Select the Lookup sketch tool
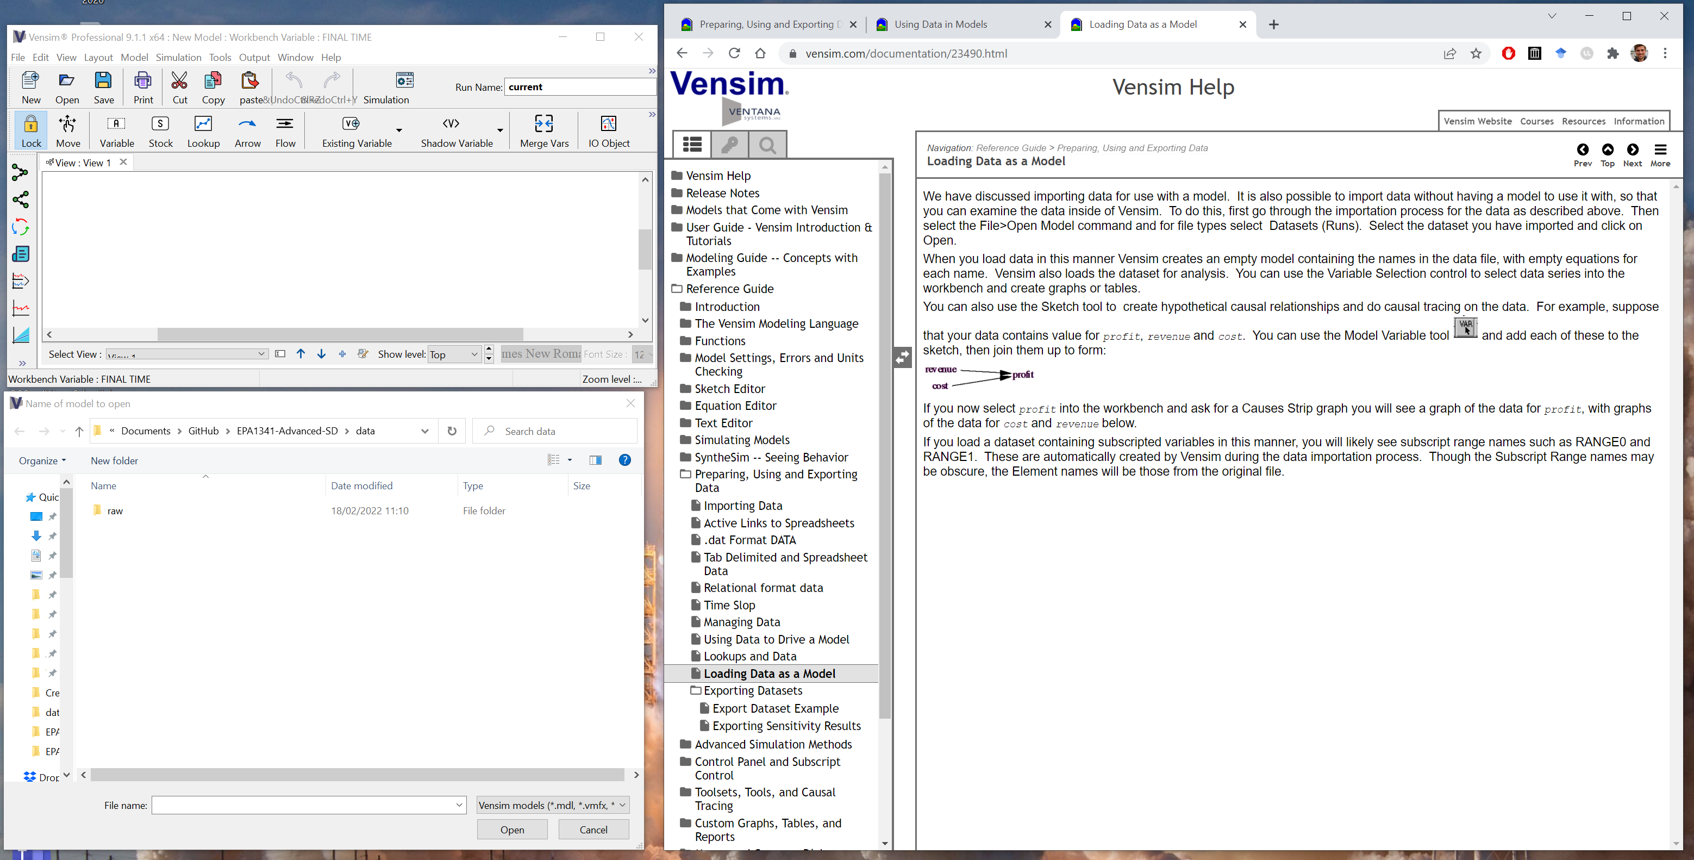This screenshot has height=860, width=1694. coord(203,130)
